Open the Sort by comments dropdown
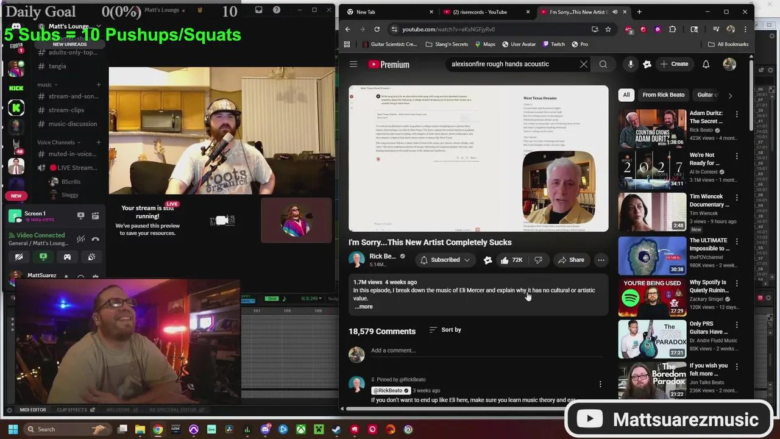This screenshot has height=439, width=780. [x=445, y=330]
